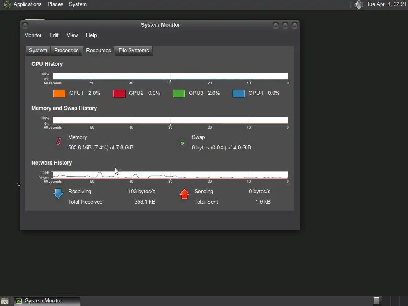Open the Edit menu
Screen dimensions: 408x306
pyautogui.click(x=54, y=35)
